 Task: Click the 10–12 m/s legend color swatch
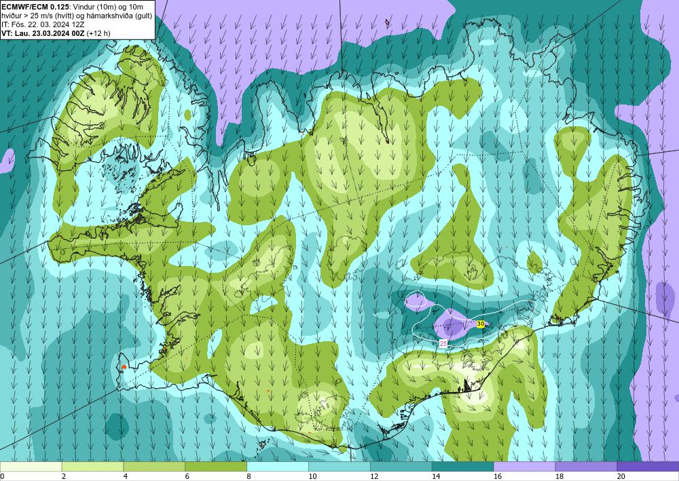coord(339,467)
